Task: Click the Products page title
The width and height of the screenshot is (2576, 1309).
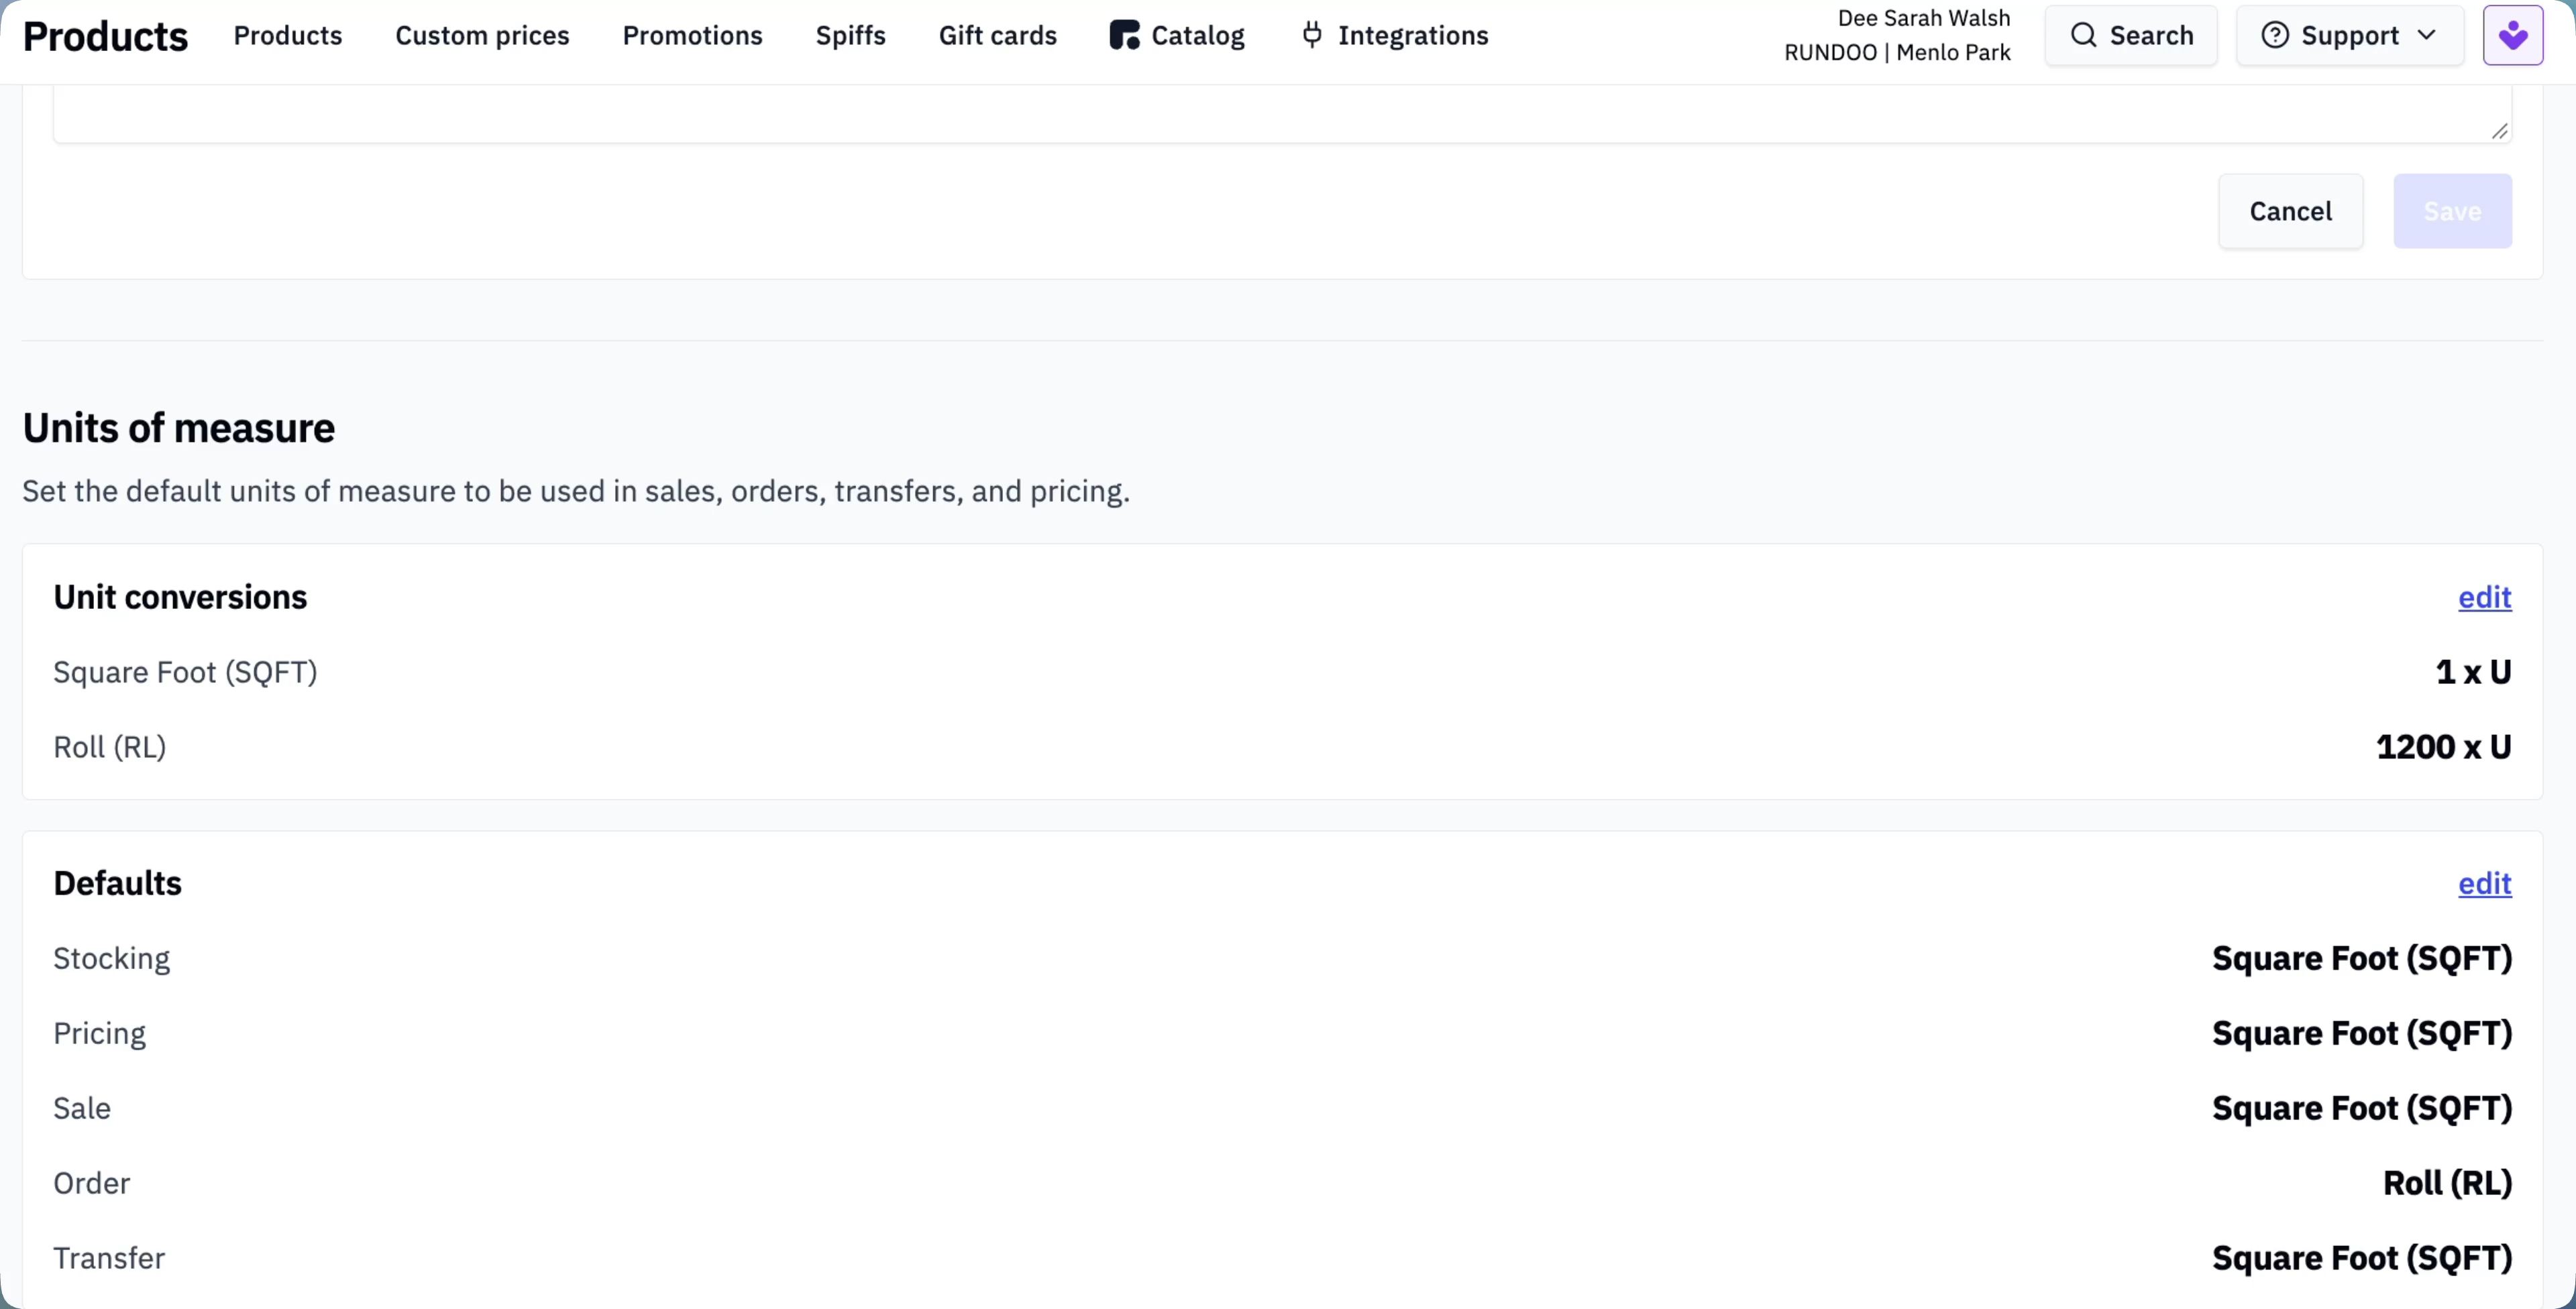Action: coord(105,36)
